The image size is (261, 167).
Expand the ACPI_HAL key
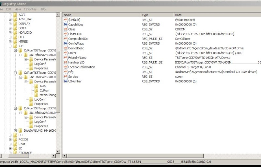pos(10,19)
